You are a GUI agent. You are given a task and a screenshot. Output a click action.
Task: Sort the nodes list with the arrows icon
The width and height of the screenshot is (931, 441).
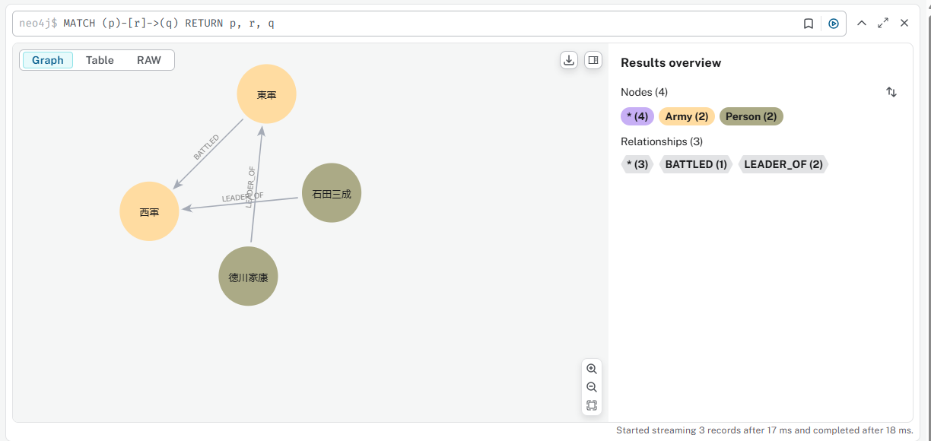click(x=891, y=92)
